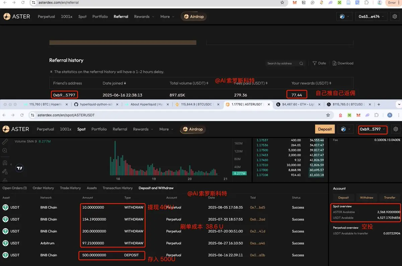Open site info icon beside asterdex.com/en/spot URL
Image resolution: width=402 pixels, height=266 pixels.
(x=32, y=115)
